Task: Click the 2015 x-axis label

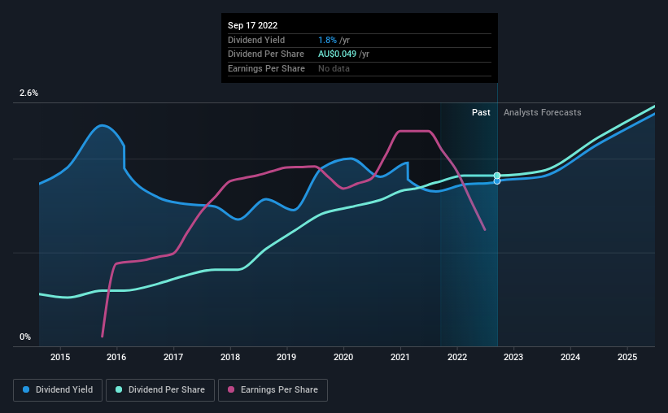Action: click(60, 357)
